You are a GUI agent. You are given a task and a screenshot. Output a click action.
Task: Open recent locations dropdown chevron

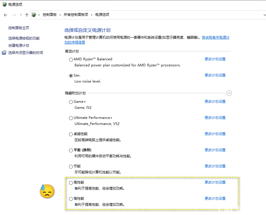(x=21, y=15)
